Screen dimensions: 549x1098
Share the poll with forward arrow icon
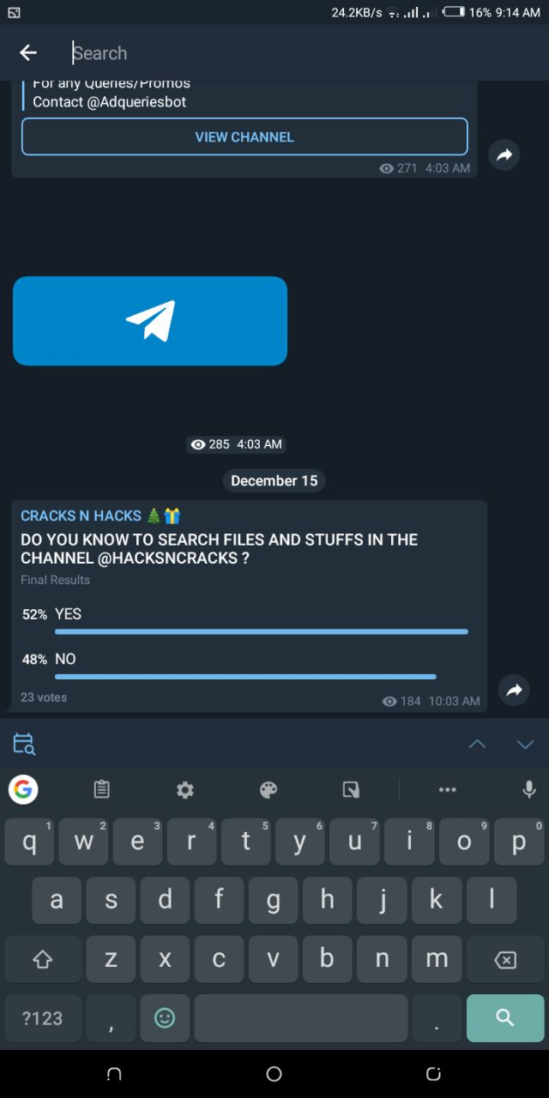(514, 690)
